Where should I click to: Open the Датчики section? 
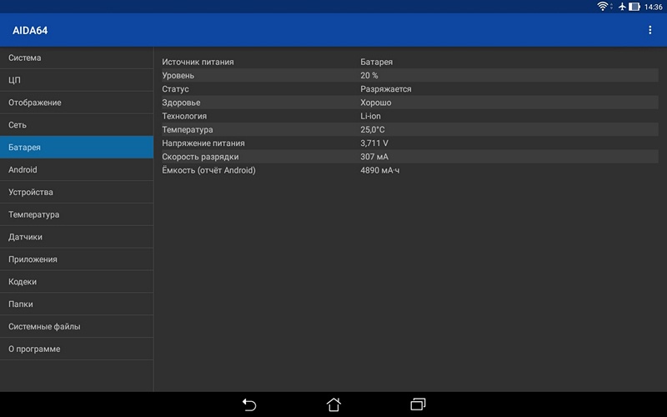tap(77, 237)
